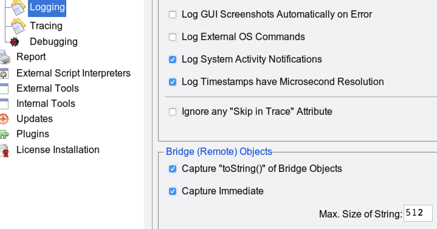
Task: Enable Log GUI Screenshots Automatically on Error
Action: click(173, 15)
